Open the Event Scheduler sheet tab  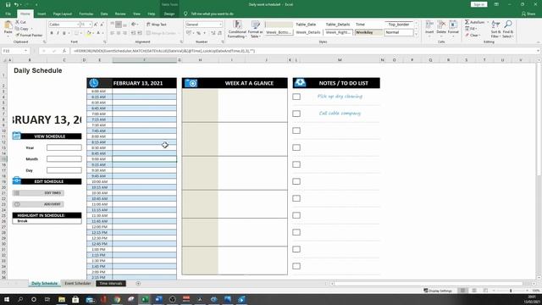pos(78,284)
